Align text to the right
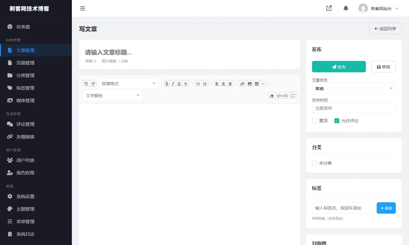 click(230, 84)
